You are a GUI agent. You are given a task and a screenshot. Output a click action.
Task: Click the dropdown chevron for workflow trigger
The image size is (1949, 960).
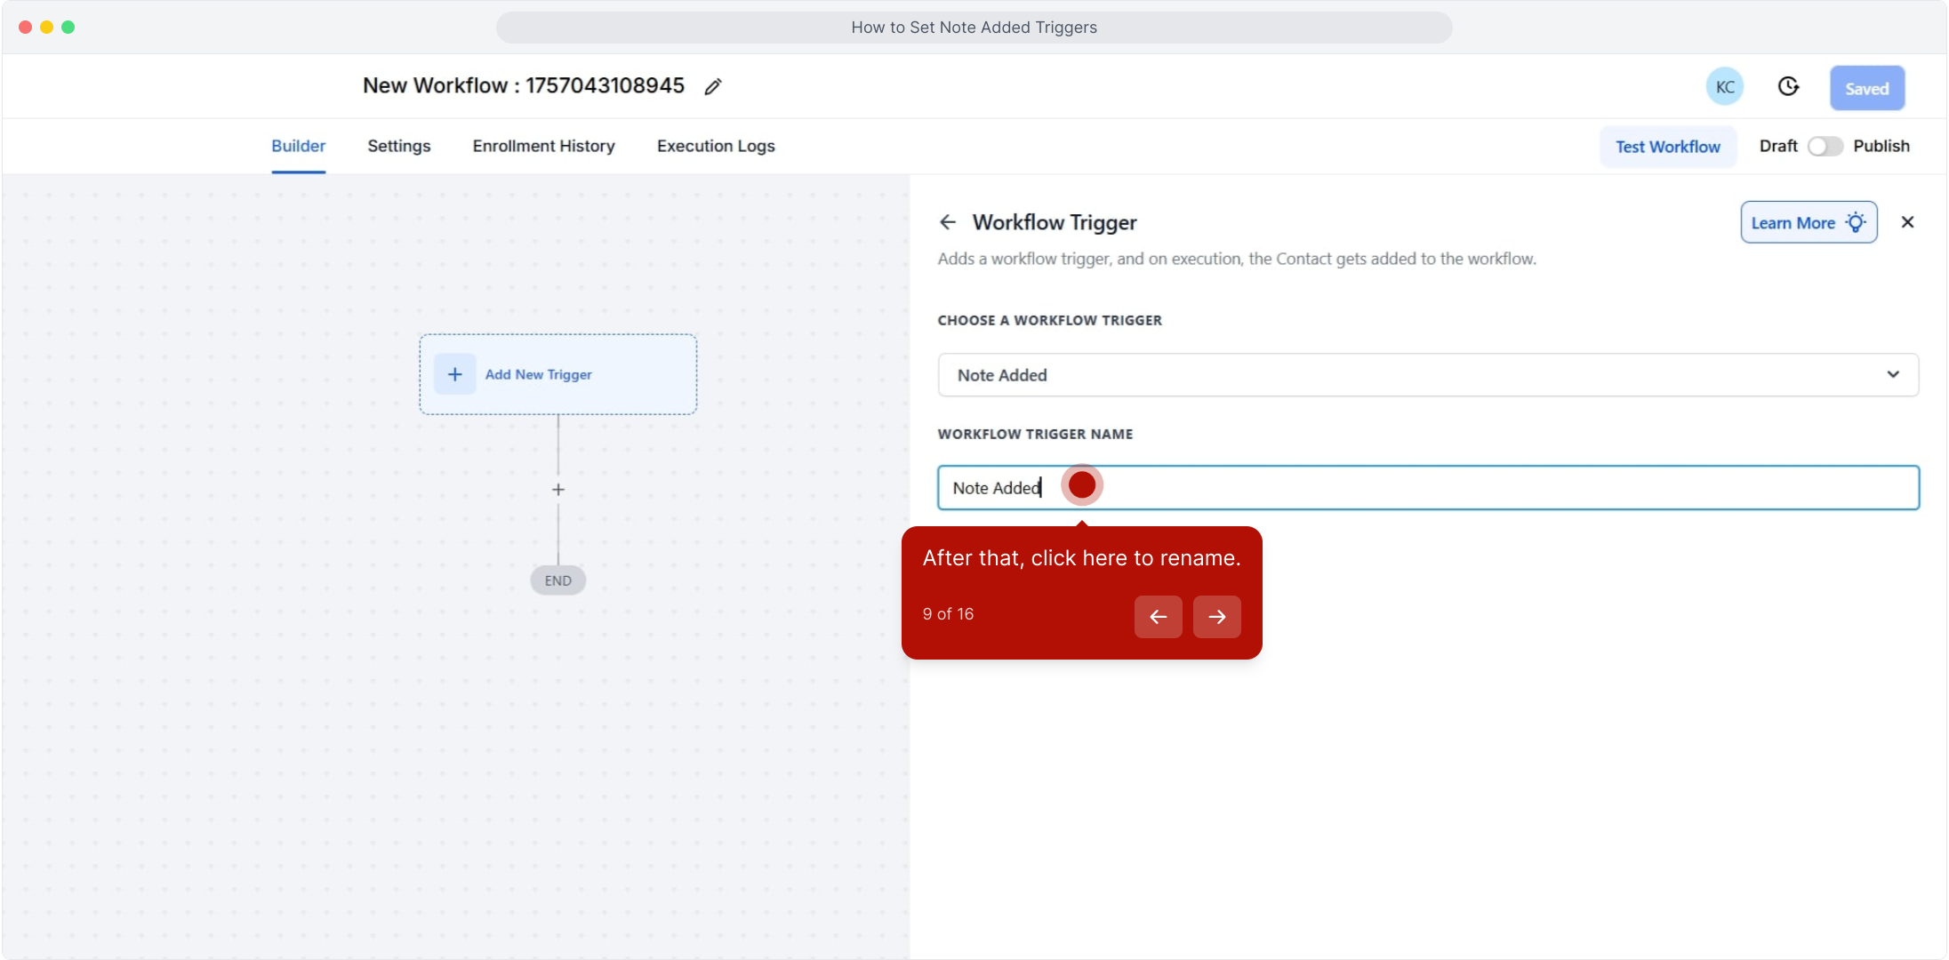(x=1893, y=374)
